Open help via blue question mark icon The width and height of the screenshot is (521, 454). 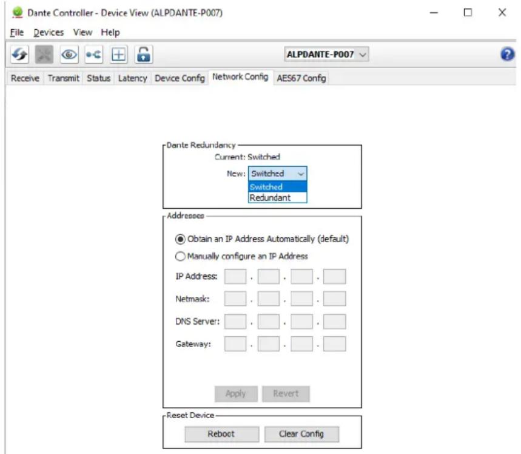coord(508,54)
